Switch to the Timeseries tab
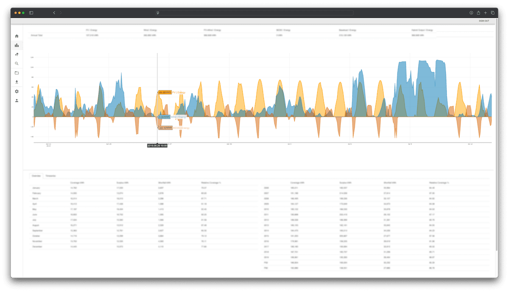Viewport: 509px width, 292px height. tap(50, 175)
